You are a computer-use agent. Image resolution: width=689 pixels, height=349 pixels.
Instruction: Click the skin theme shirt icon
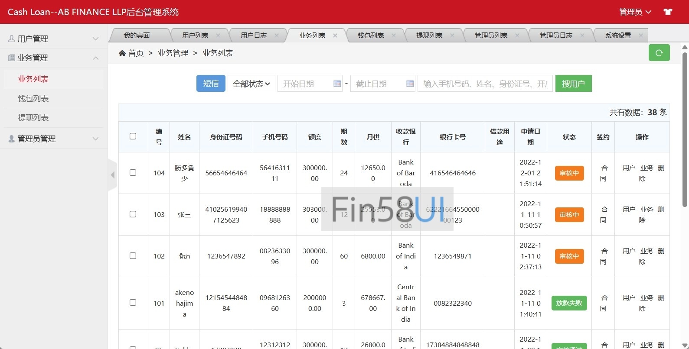pos(667,12)
